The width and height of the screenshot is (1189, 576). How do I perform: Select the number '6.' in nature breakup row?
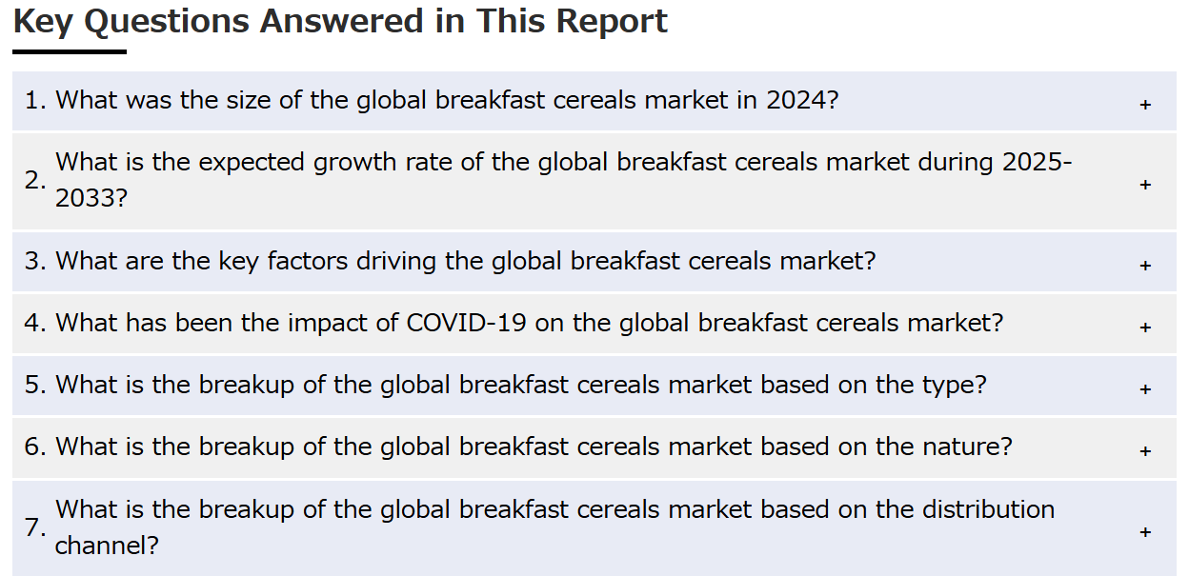[x=35, y=447]
